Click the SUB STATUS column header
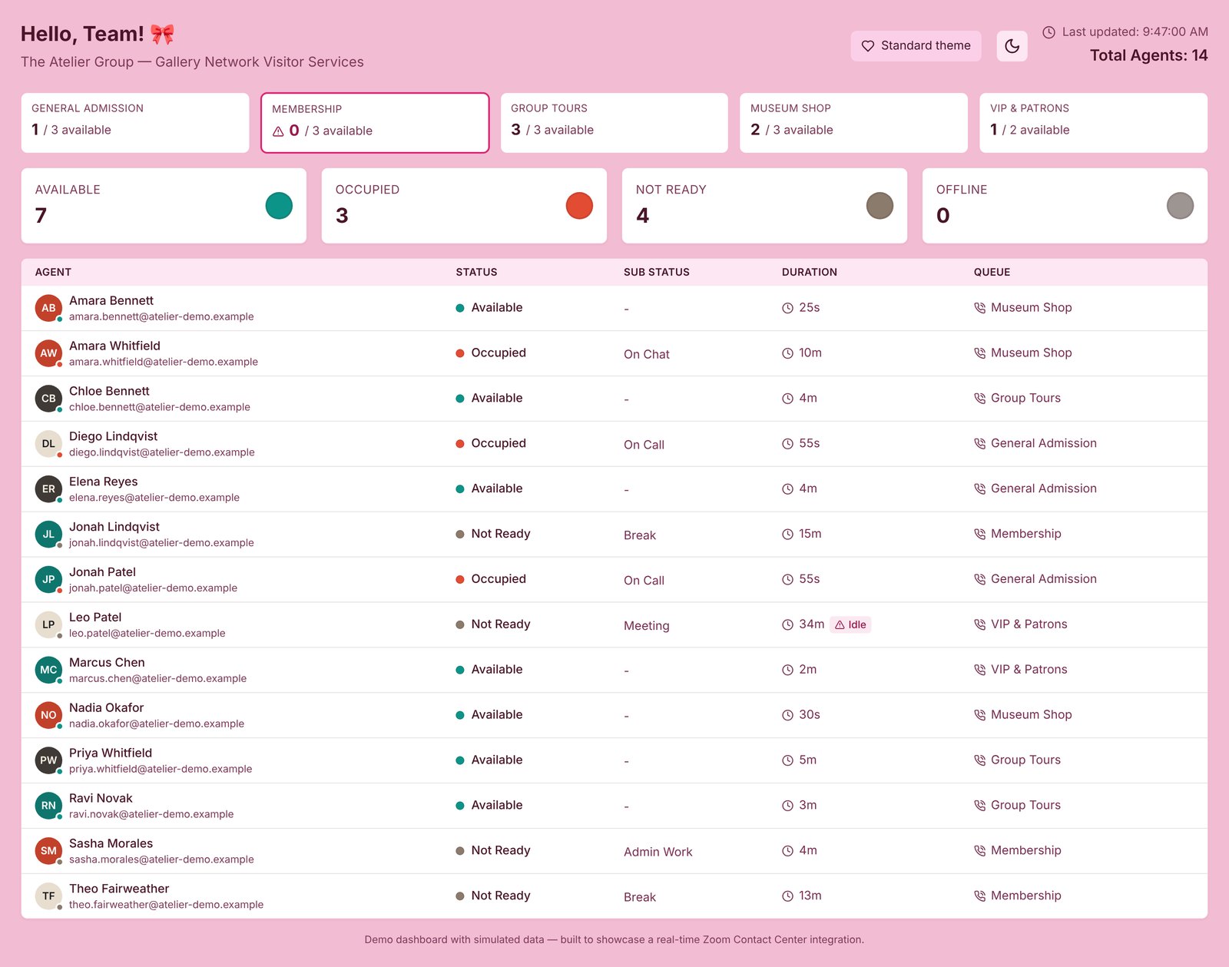Screen dimensions: 1229x967 click(x=657, y=272)
